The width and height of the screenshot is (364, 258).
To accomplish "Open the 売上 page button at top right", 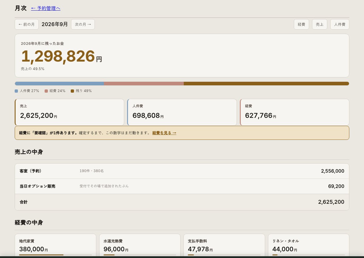I will pyautogui.click(x=320, y=25).
